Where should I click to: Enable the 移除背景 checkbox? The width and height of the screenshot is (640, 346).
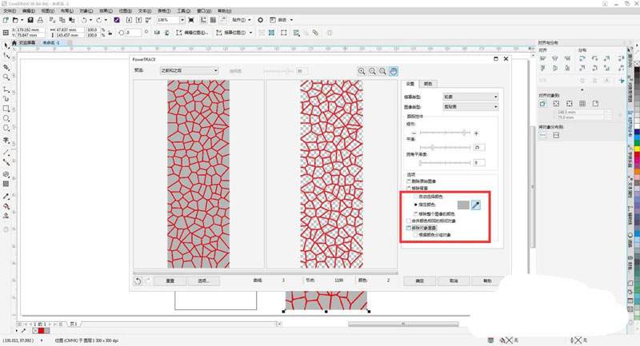click(x=409, y=188)
